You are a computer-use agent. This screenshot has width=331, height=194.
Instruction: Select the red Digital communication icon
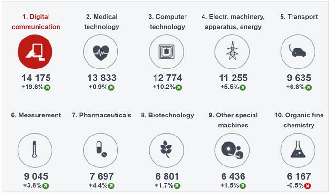click(x=35, y=52)
